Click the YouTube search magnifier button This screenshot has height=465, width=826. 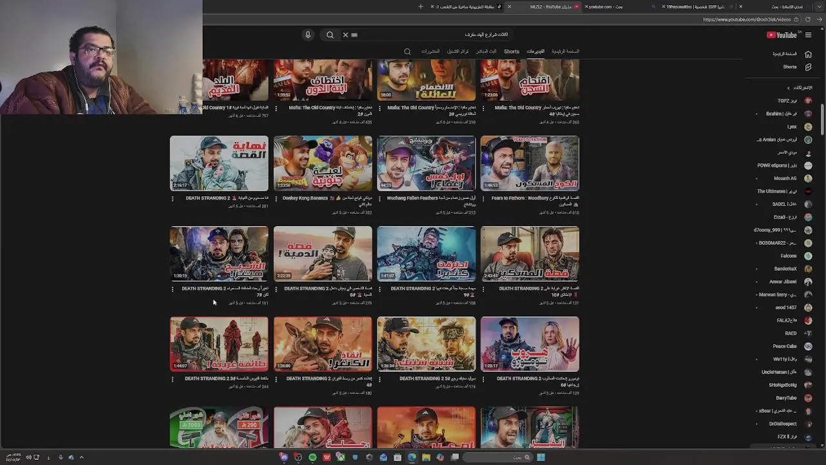(x=330, y=35)
